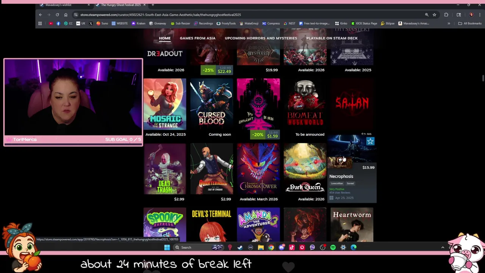Open the apps grid in bookmarks bar
Viewport: 485px width, 273px height.
(x=40, y=24)
